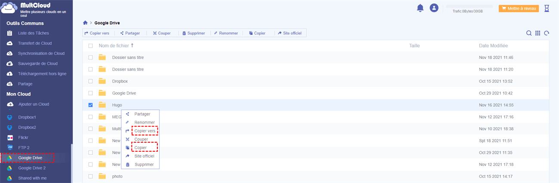Image resolution: width=559 pixels, height=183 pixels.
Task: Click the home icon in breadcrumb
Action: [x=86, y=23]
